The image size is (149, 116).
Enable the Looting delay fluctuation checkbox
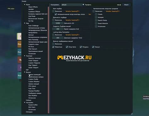53,35
